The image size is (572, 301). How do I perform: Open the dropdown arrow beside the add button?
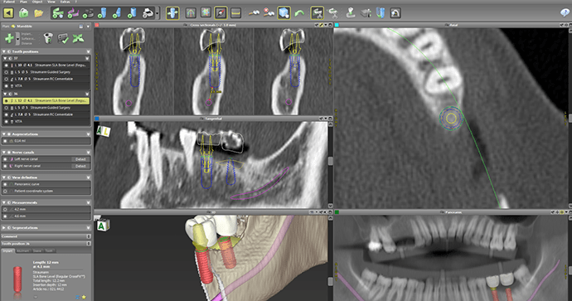[17, 38]
